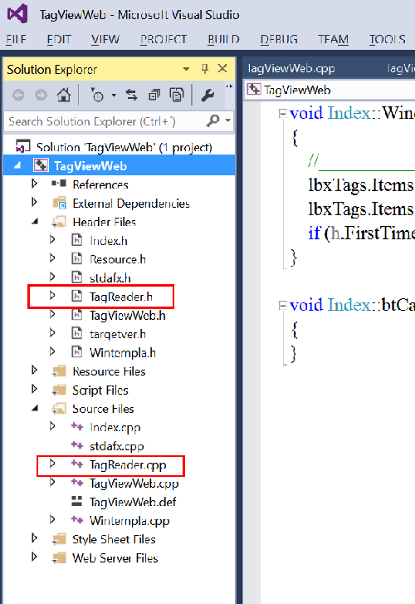Collapse the Header Files folder
Screen dimensions: 415x604
tap(35, 221)
